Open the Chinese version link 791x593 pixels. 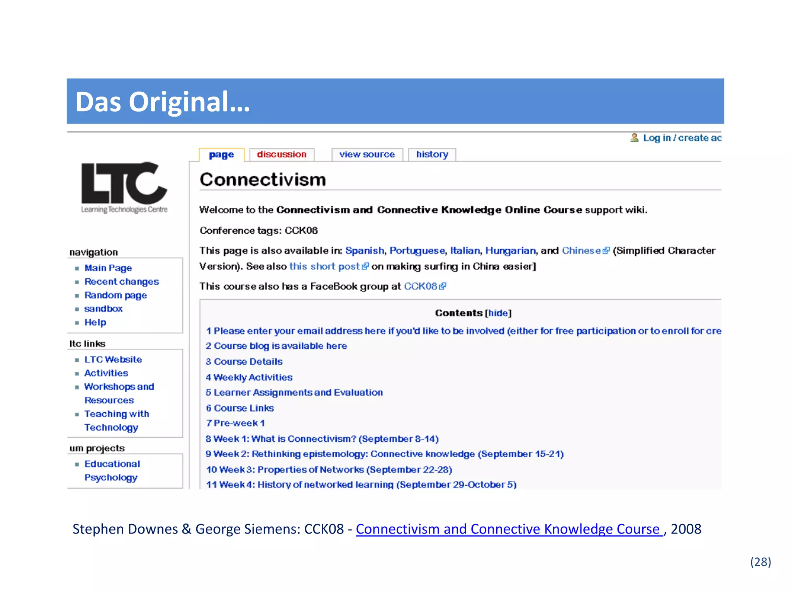tap(581, 251)
